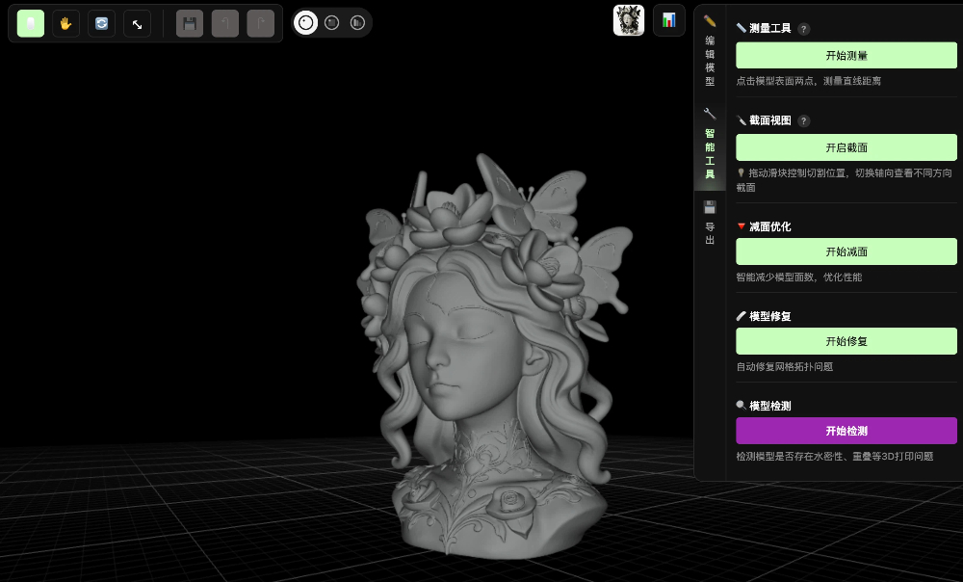Select the scale tool with diagonal arrow
This screenshot has width=963, height=582.
pyautogui.click(x=137, y=23)
